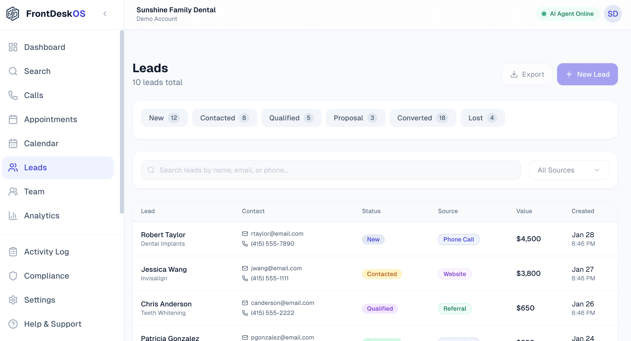Screen dimensions: 631x341
Task: Open the Dashboard from the sidebar
Action: click(x=45, y=47)
